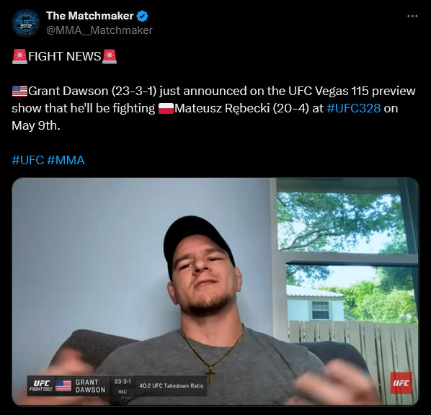Click the US flag in the video lower-third
The height and width of the screenshot is (415, 431).
point(63,385)
